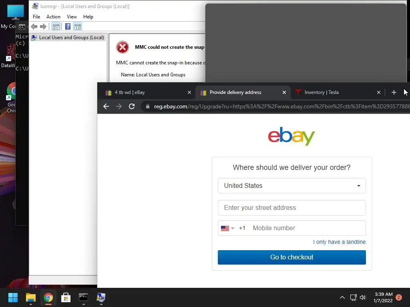Open the flag phone country code dropdown
This screenshot has height=307, width=410.
(228, 228)
